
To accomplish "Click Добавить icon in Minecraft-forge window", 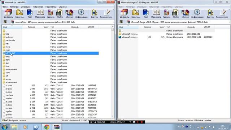I will click(124, 14).
